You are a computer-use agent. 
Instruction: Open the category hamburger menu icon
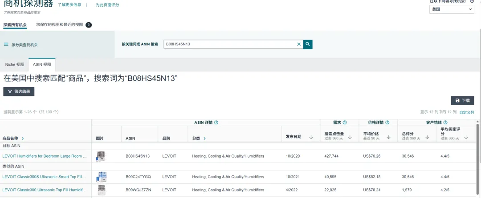pyautogui.click(x=6, y=44)
